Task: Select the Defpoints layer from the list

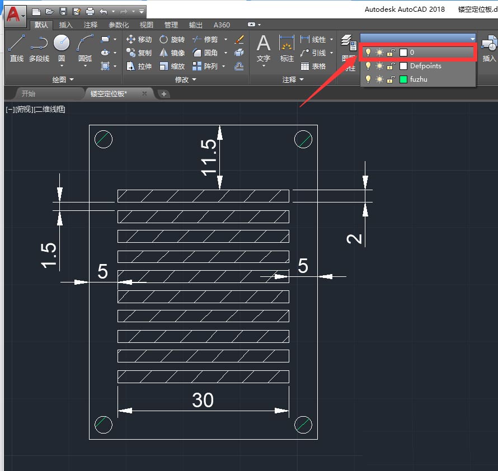Action: pyautogui.click(x=425, y=66)
